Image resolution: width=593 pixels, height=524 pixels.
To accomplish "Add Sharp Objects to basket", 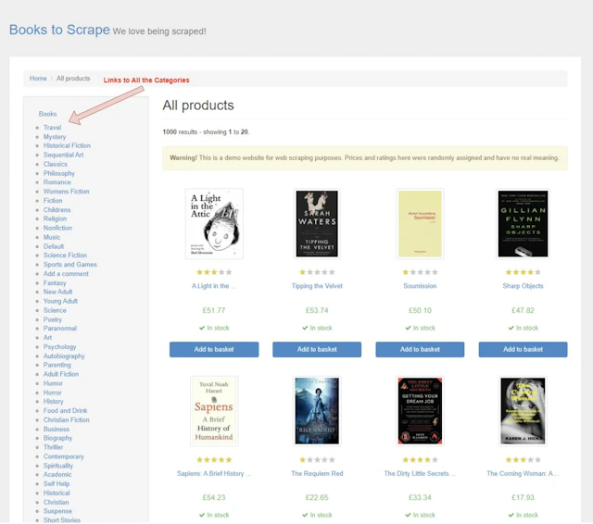I will coord(523,349).
